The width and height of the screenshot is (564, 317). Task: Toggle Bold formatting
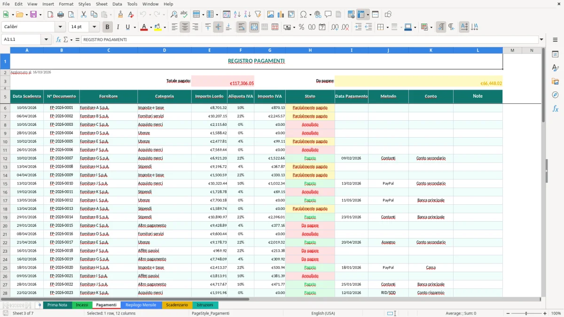[108, 27]
